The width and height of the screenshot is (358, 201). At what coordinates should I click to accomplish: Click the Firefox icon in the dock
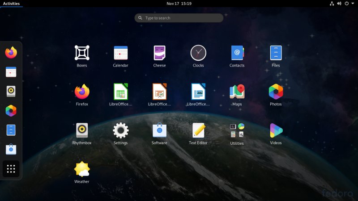pyautogui.click(x=11, y=53)
